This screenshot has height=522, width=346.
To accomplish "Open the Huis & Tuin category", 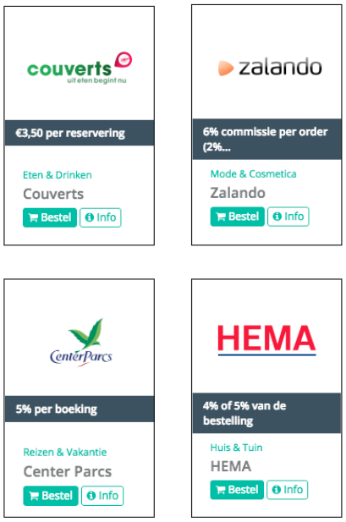I will (x=236, y=448).
